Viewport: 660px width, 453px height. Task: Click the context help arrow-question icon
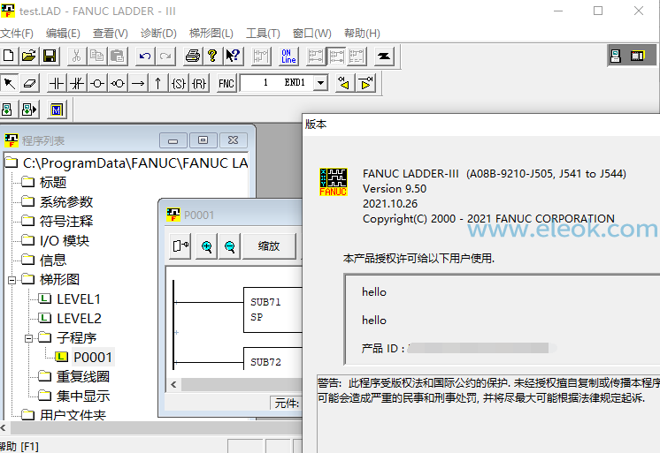233,56
